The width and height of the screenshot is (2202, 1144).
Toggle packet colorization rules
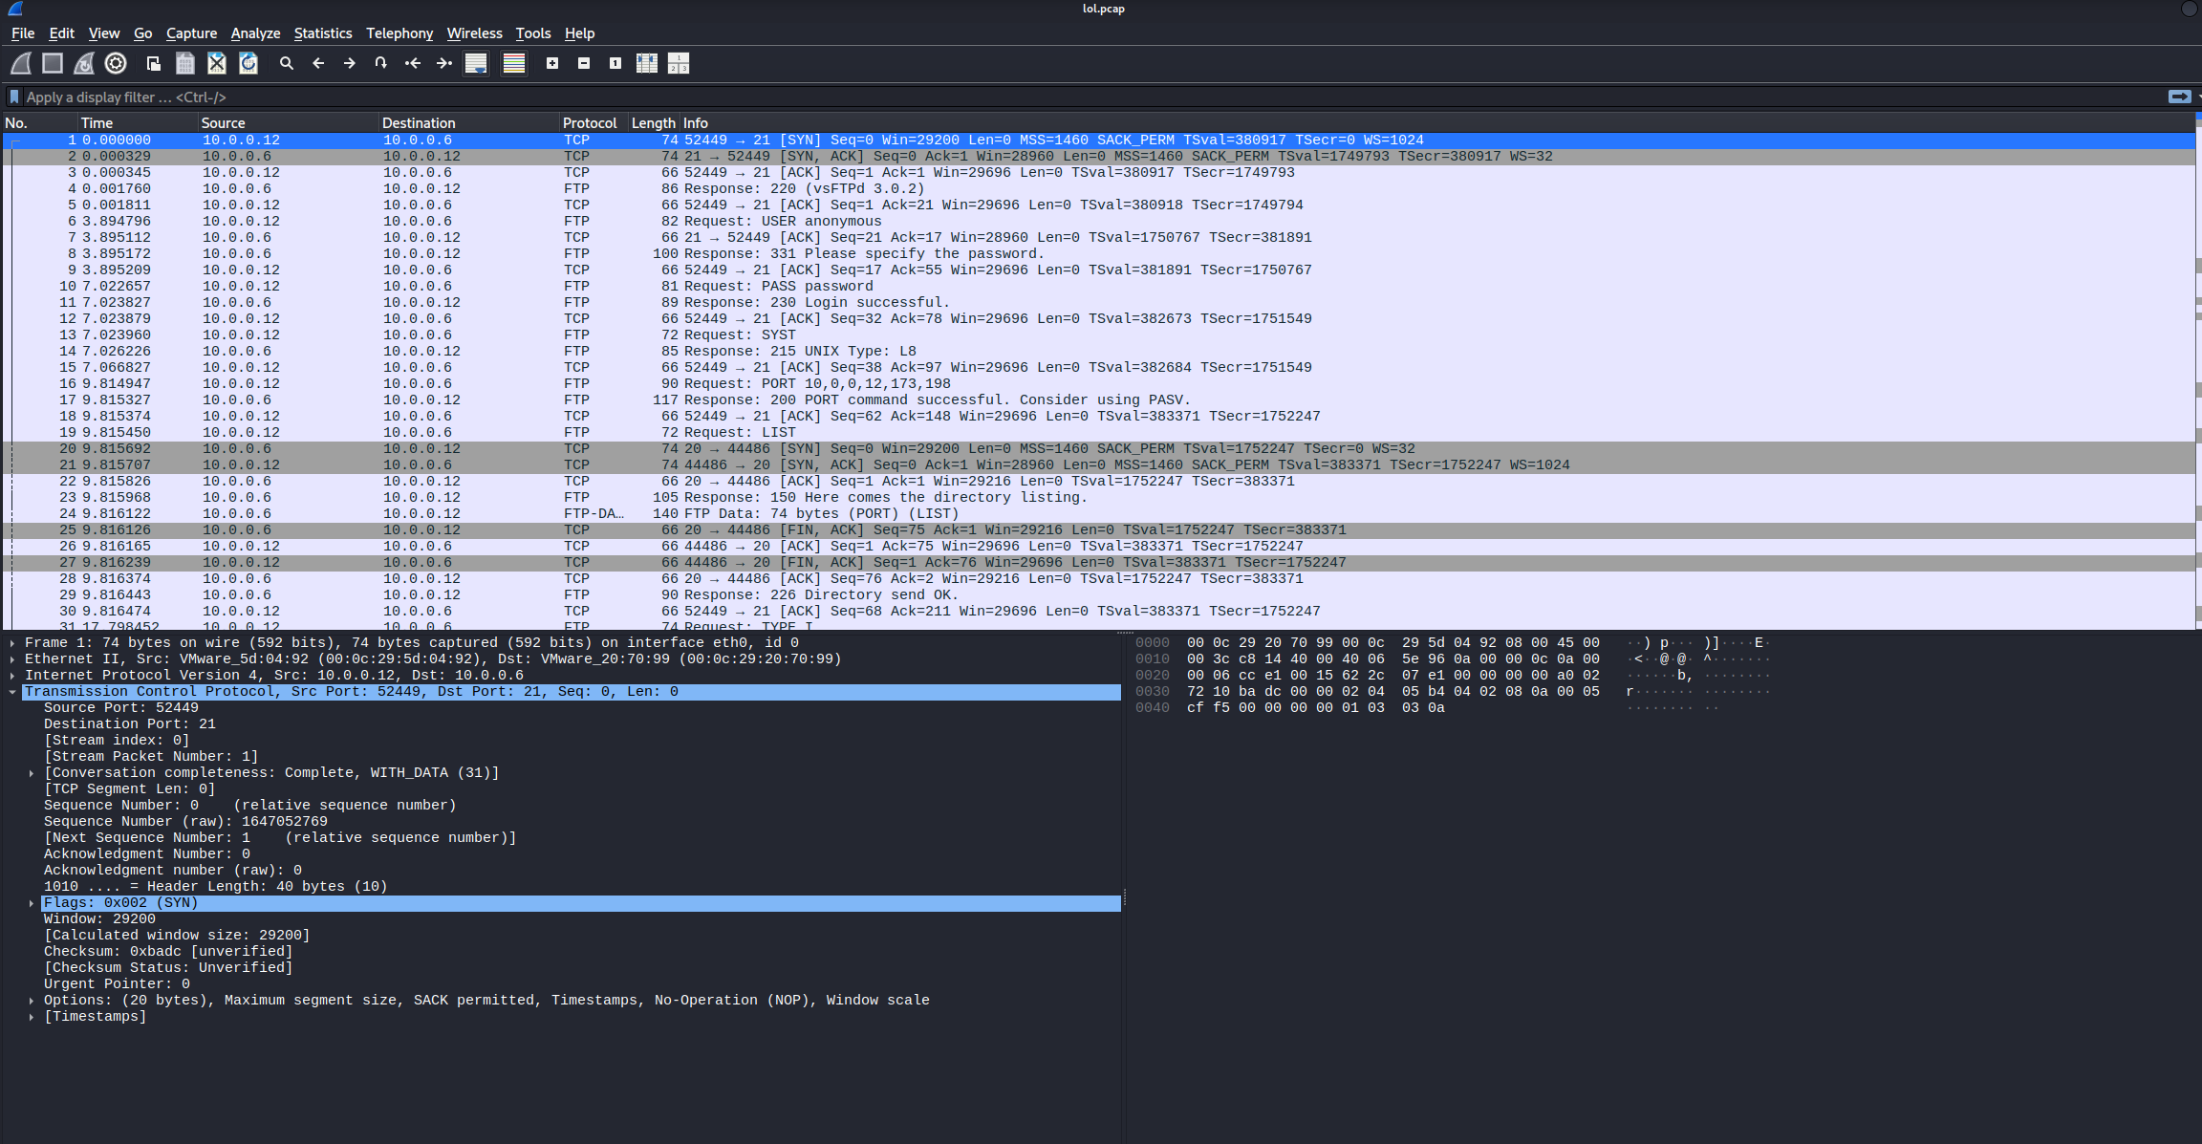coord(514,63)
